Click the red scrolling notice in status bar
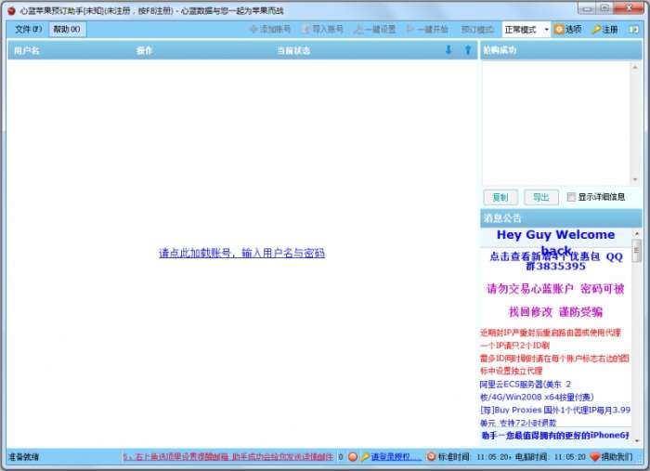Viewport: 650px width, 471px height. [228, 457]
